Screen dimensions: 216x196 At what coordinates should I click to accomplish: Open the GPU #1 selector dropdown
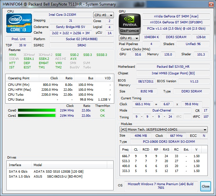(129, 38)
